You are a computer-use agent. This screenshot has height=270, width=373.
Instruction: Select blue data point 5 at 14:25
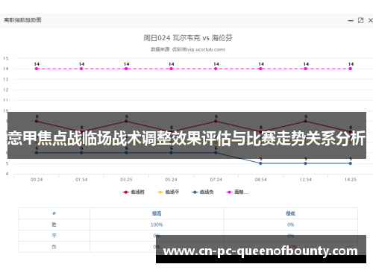(x=350, y=163)
